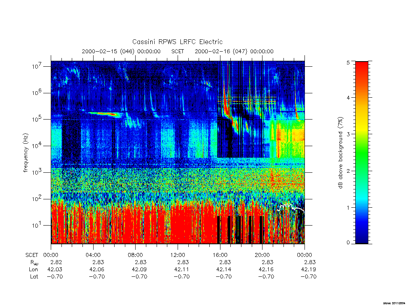Select end date text "2000-02-16 (047) 00:00:00"
Screen dimensions: 406x305
tap(234, 51)
